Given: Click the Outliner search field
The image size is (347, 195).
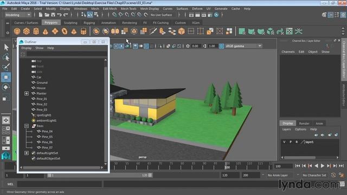Looking at the screenshot, I should click(x=67, y=54).
